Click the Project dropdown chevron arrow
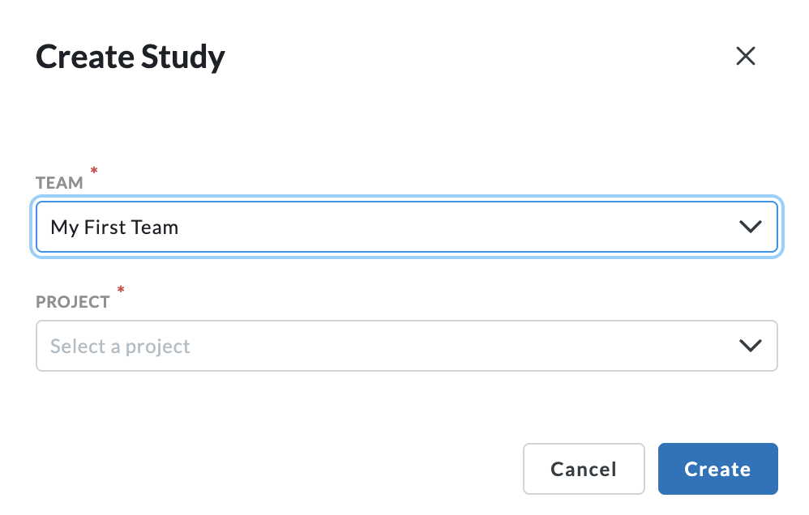Image resolution: width=809 pixels, height=515 pixels. tap(751, 347)
